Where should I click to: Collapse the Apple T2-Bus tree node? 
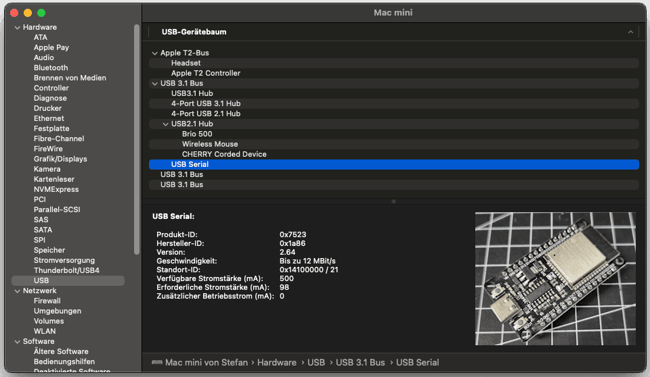(x=154, y=53)
